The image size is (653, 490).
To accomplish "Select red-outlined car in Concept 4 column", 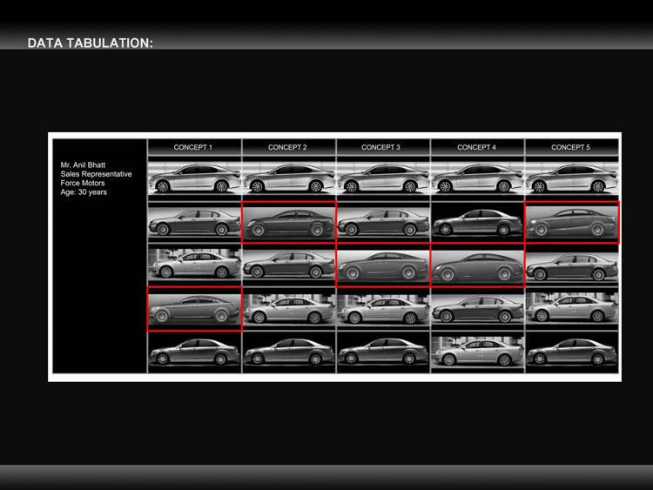I will (477, 265).
